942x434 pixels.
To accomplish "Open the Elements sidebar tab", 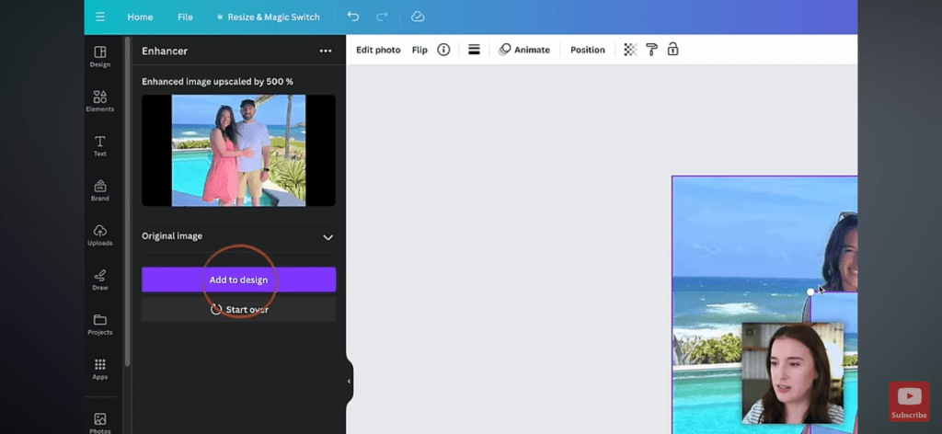I will click(100, 101).
